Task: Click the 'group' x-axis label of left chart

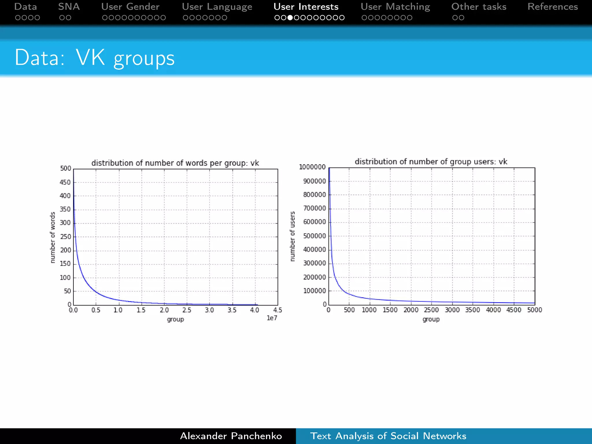Action: (x=175, y=319)
